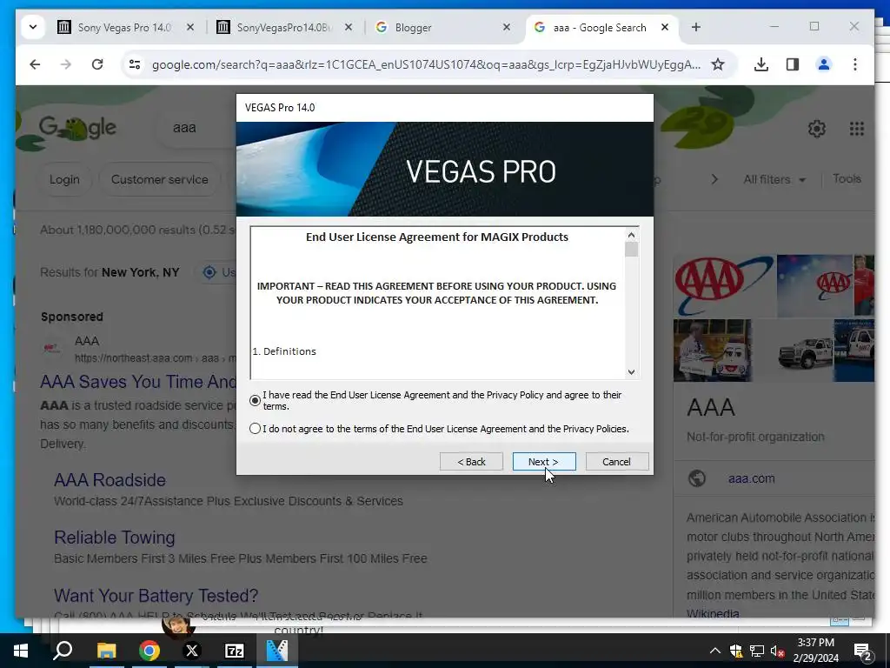
Task: Go back in the VEGAS Pro installer
Action: click(471, 462)
